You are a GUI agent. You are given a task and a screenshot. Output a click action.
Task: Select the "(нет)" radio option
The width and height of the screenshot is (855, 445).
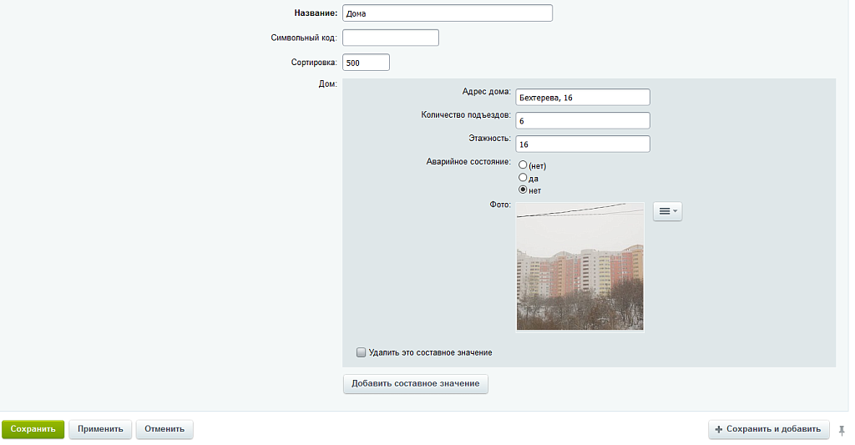tap(524, 165)
